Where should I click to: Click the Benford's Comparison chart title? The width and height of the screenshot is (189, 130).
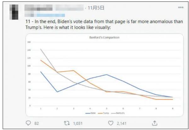click(x=104, y=38)
